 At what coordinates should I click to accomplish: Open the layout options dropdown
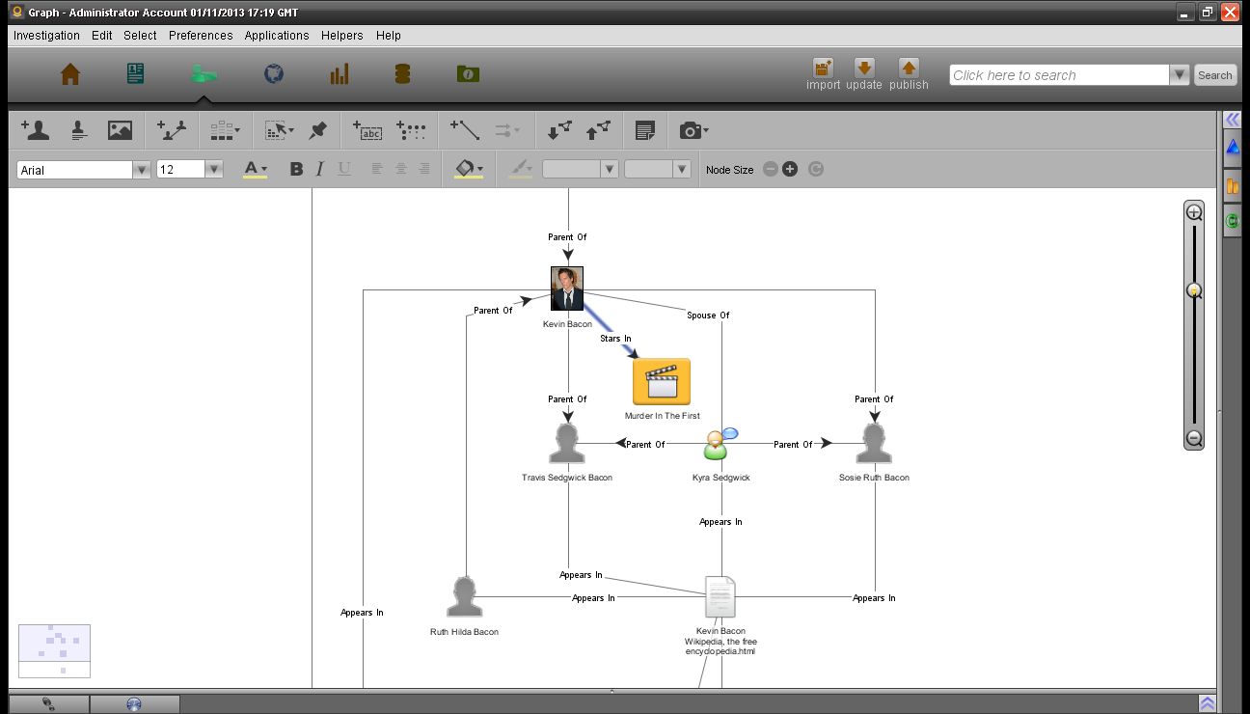tap(225, 129)
